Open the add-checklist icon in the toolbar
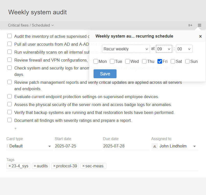Screen dimensions: 206x195 (190, 25)
